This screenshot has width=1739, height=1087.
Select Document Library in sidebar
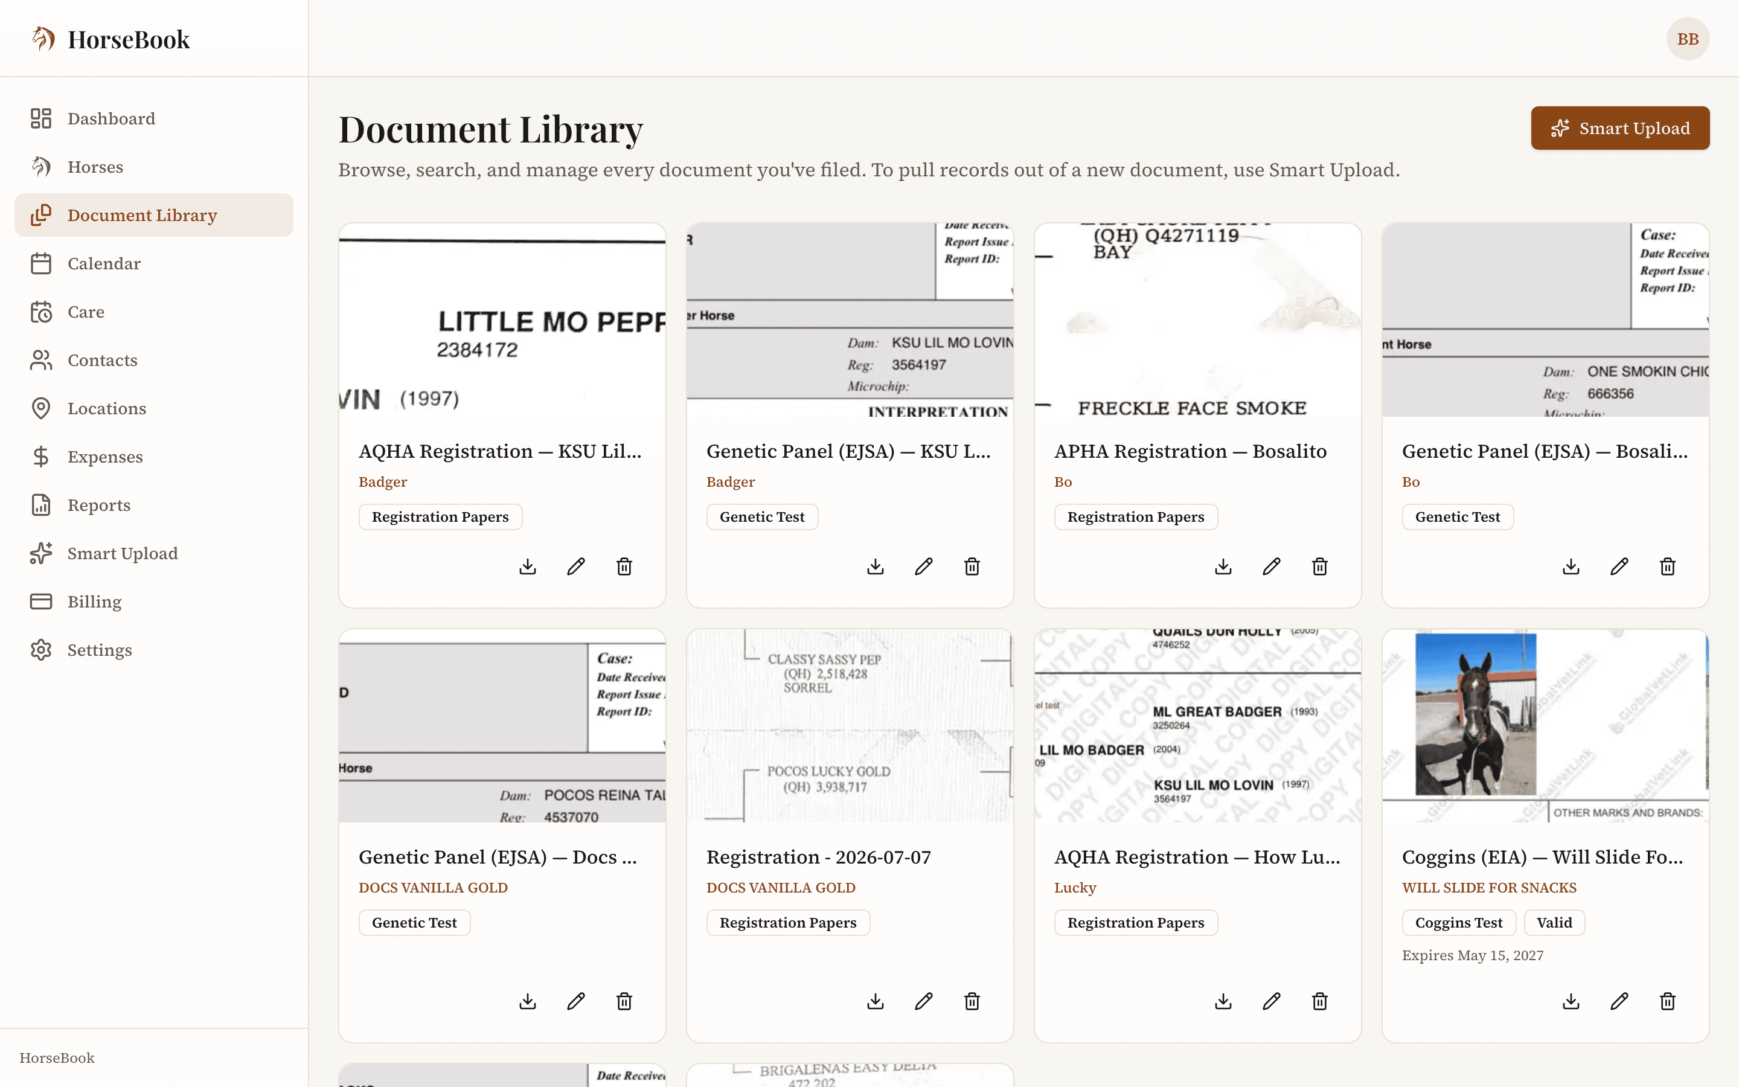tap(154, 215)
